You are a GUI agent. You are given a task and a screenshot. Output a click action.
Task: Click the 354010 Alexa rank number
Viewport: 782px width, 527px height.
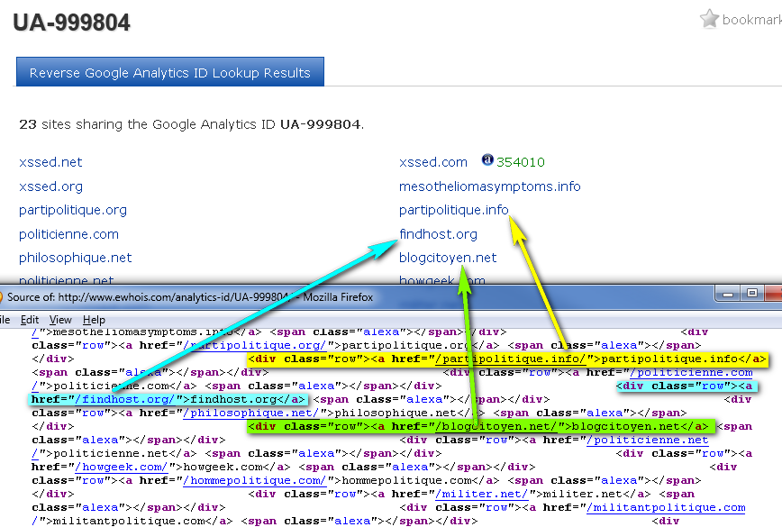(520, 162)
